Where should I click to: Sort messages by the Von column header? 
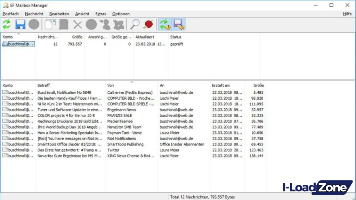point(111,85)
